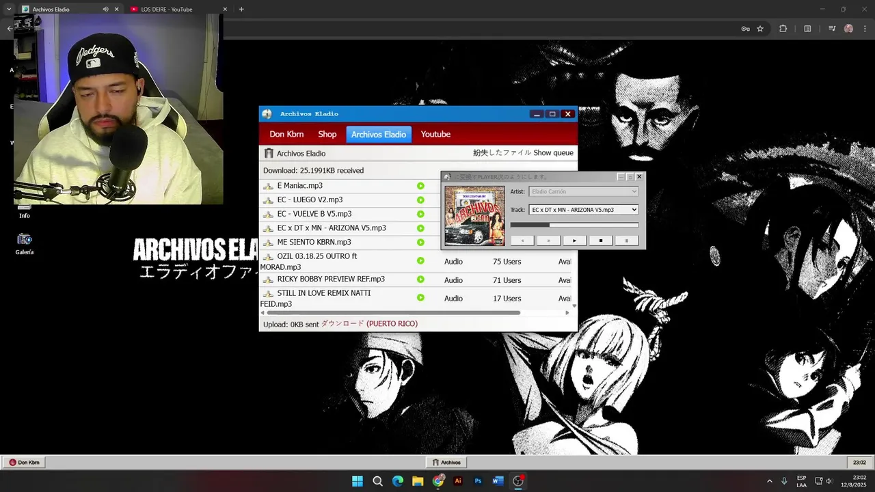875x492 pixels.
Task: Click file icon beside EC - LUEGO V2.mp3
Action: pyautogui.click(x=268, y=200)
